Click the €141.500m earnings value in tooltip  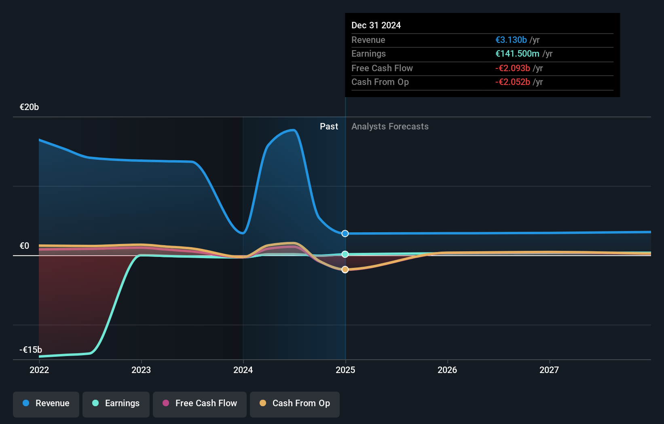pyautogui.click(x=518, y=53)
